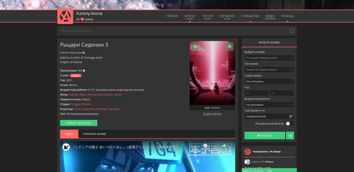The width and height of the screenshot is (354, 172).
Task: Open the Каталог аниме menu
Action: [x=190, y=17]
